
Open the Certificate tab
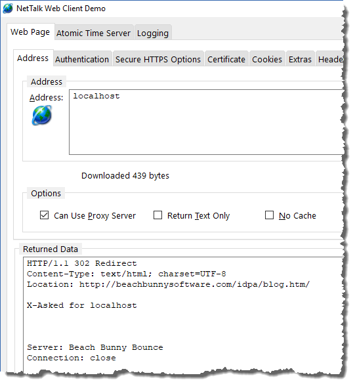click(x=226, y=59)
